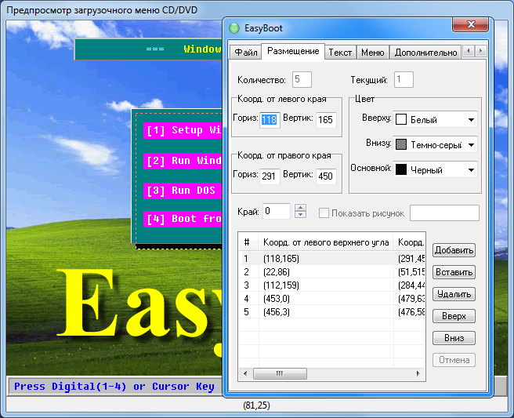Click the right-edge Гориз field with 291
This screenshot has width=514, height=418.
point(270,176)
